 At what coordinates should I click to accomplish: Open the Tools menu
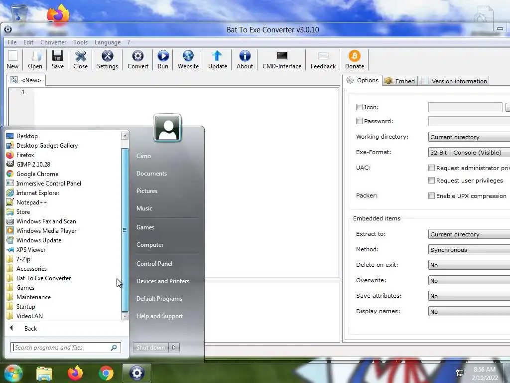click(80, 42)
